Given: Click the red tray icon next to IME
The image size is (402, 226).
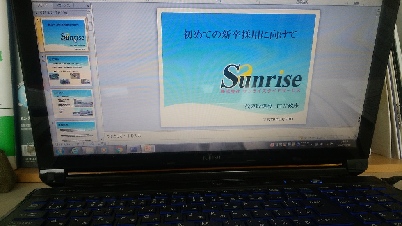Looking at the screenshot, I should tap(272, 145).
